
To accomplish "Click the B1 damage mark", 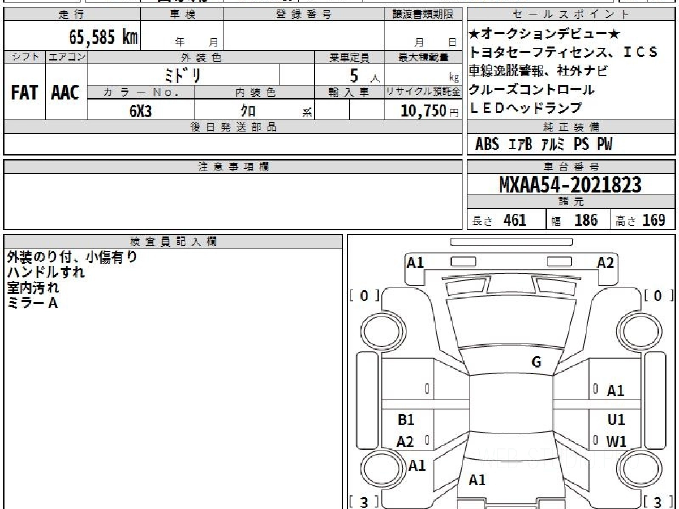I will 406,420.
